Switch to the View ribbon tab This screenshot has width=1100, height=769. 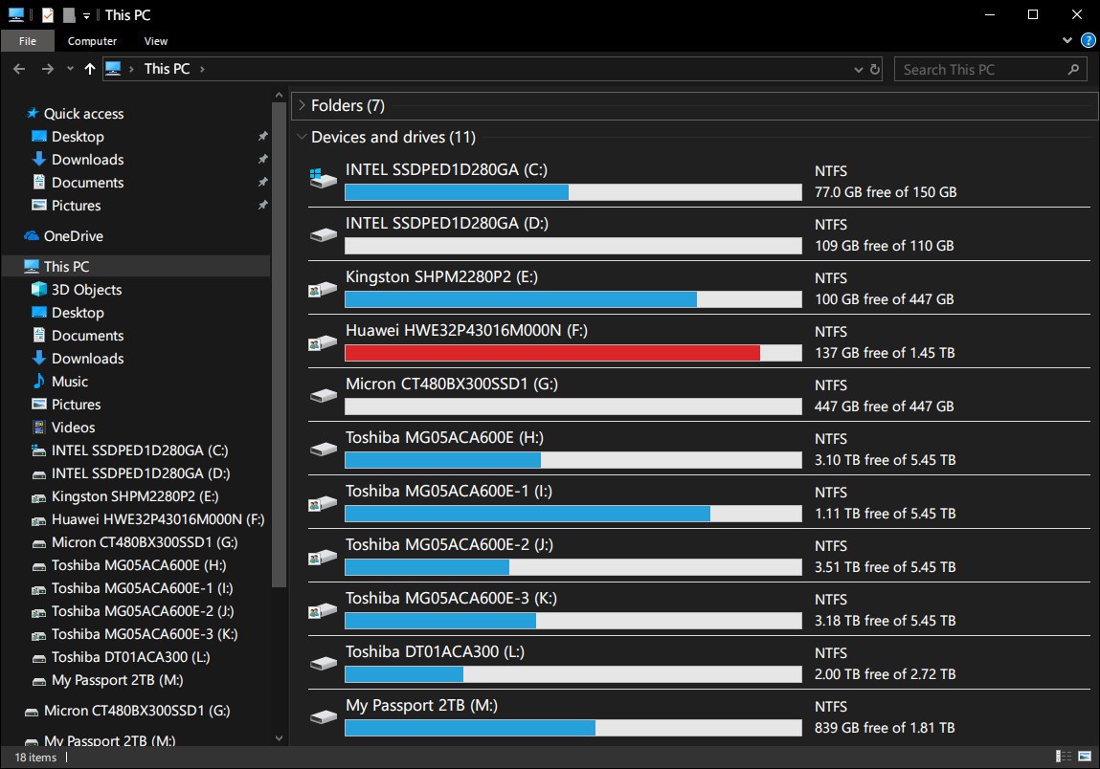156,41
